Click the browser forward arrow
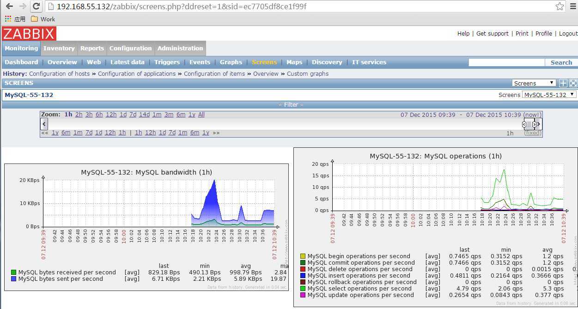 point(23,6)
